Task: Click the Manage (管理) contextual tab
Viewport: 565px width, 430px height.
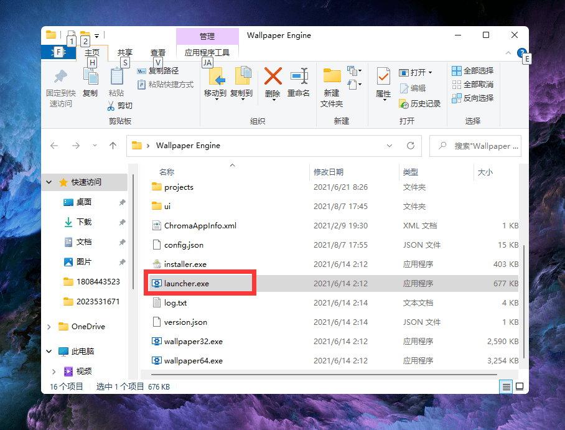Action: point(207,36)
